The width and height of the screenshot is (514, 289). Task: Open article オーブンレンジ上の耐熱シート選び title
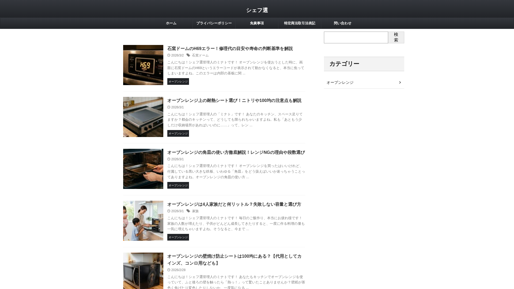coord(234,101)
